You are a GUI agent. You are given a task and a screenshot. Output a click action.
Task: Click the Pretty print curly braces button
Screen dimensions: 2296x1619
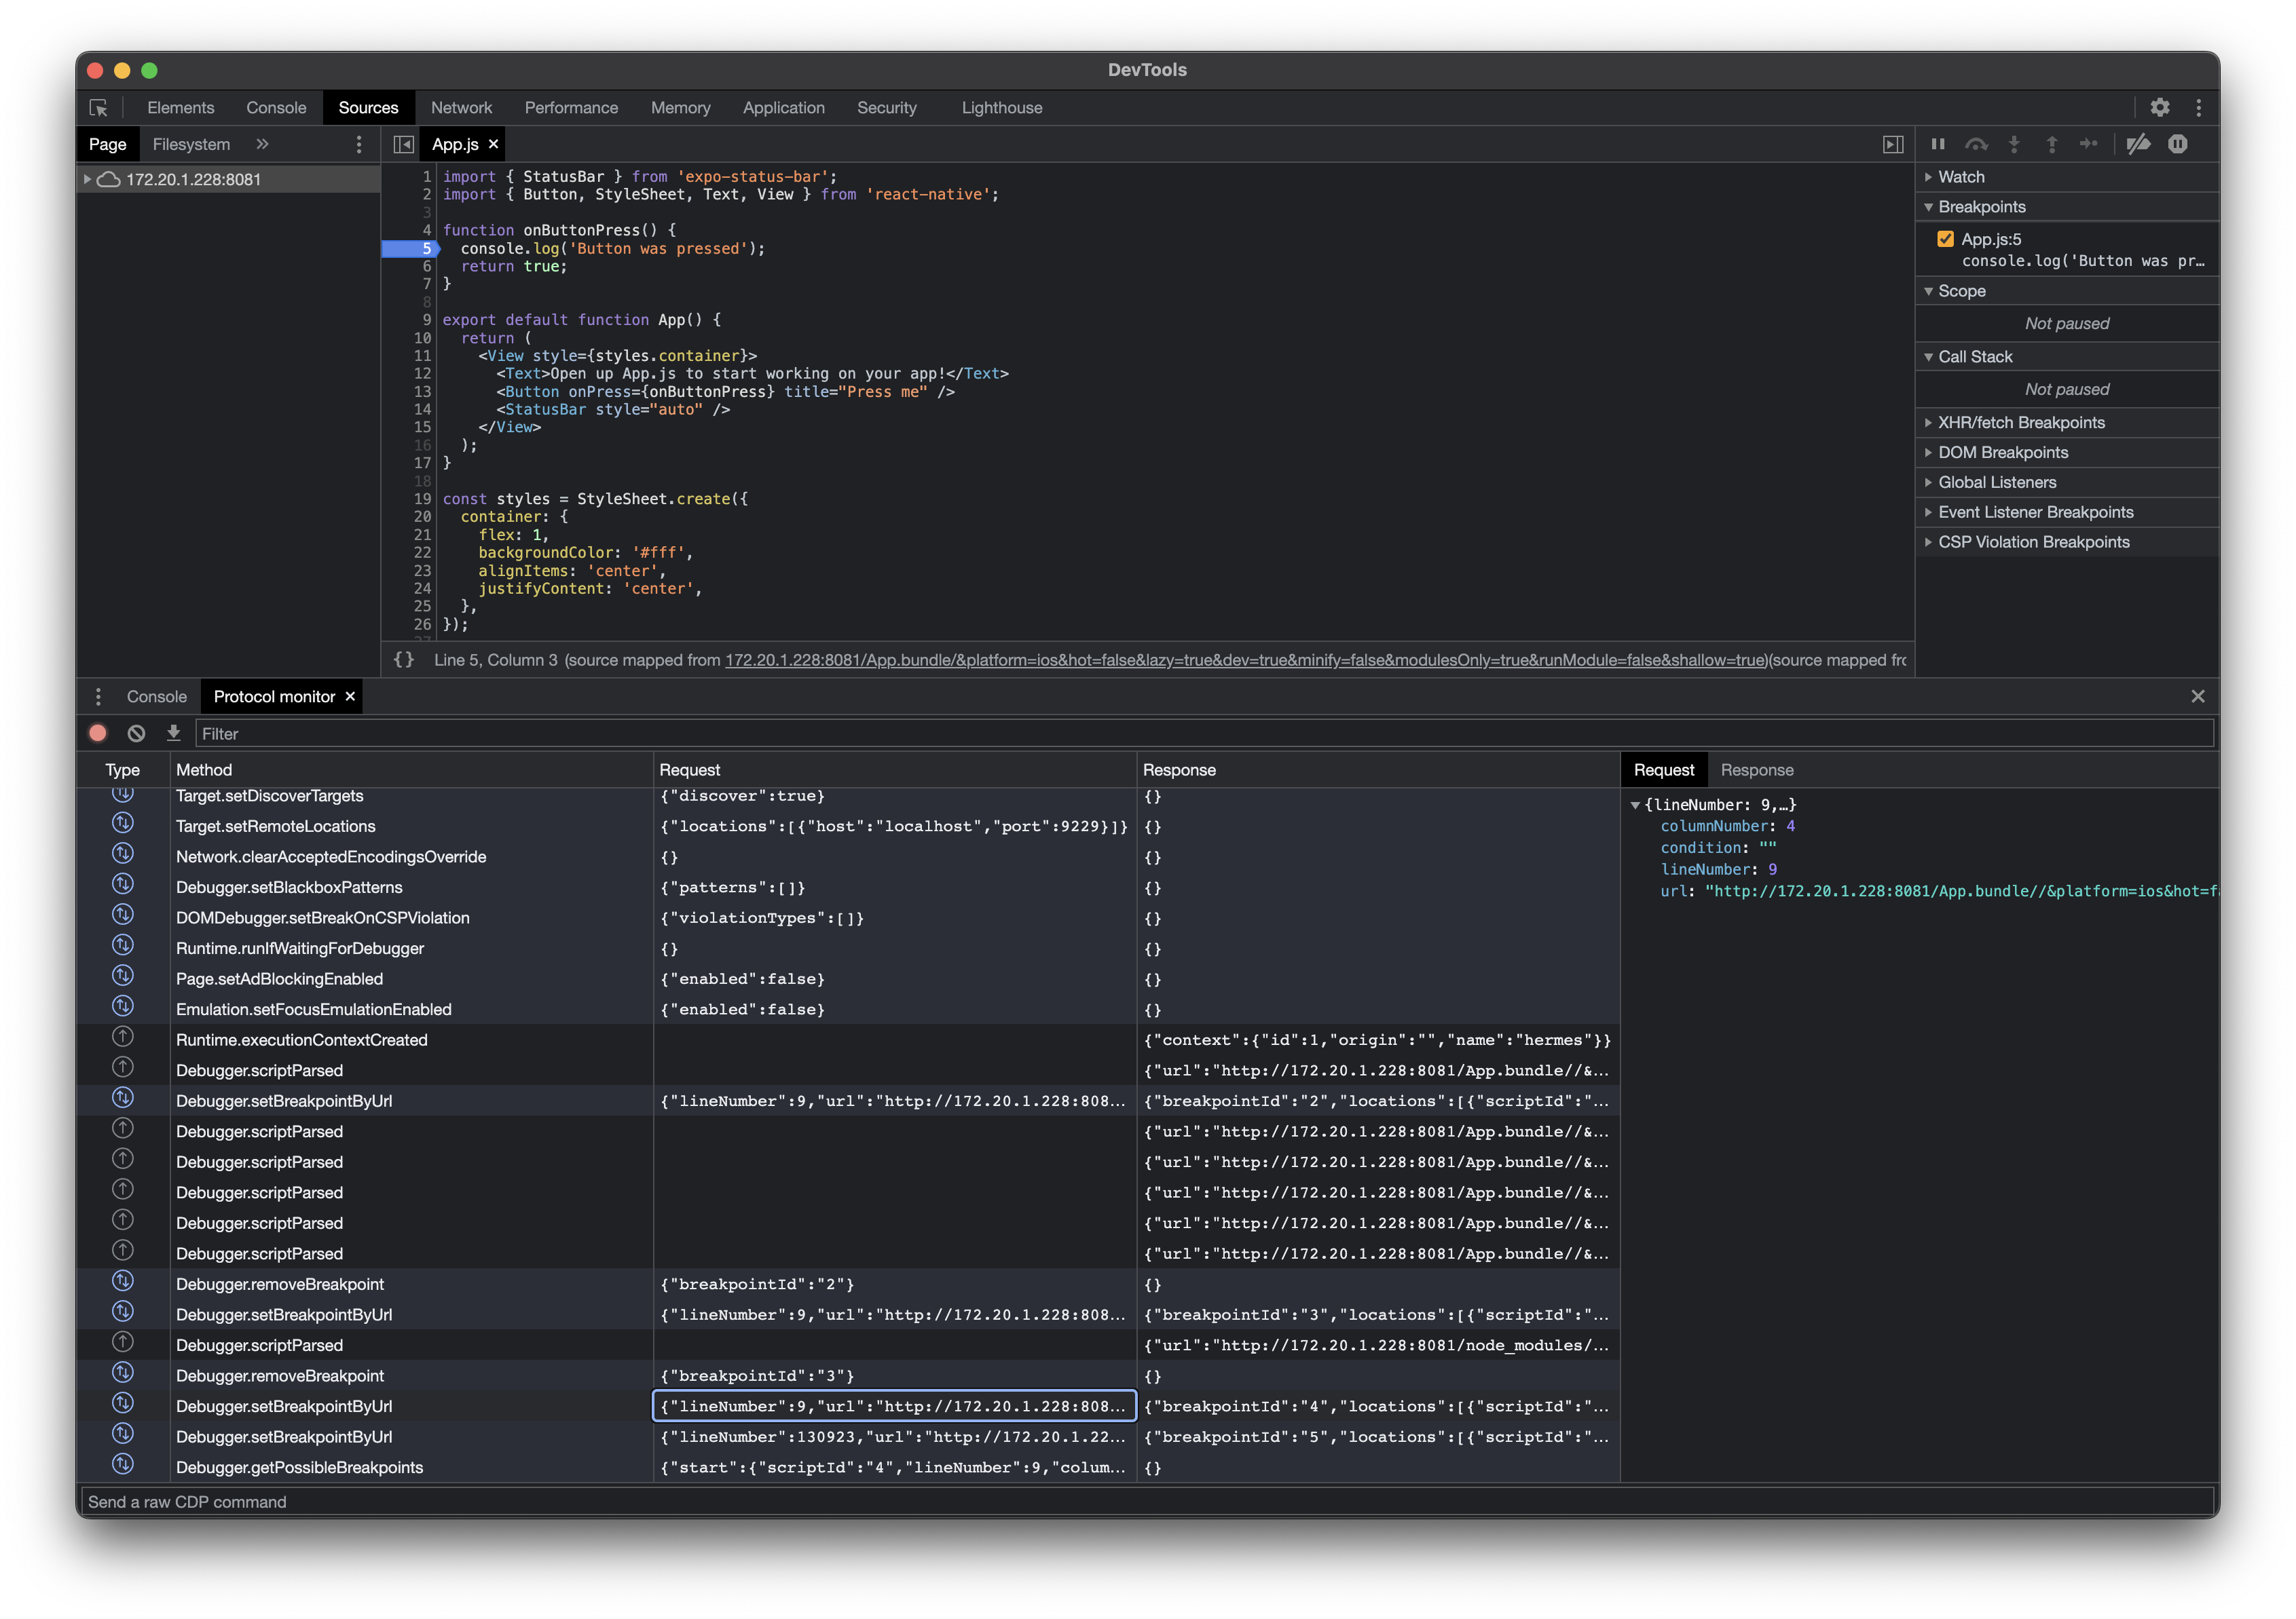(404, 660)
